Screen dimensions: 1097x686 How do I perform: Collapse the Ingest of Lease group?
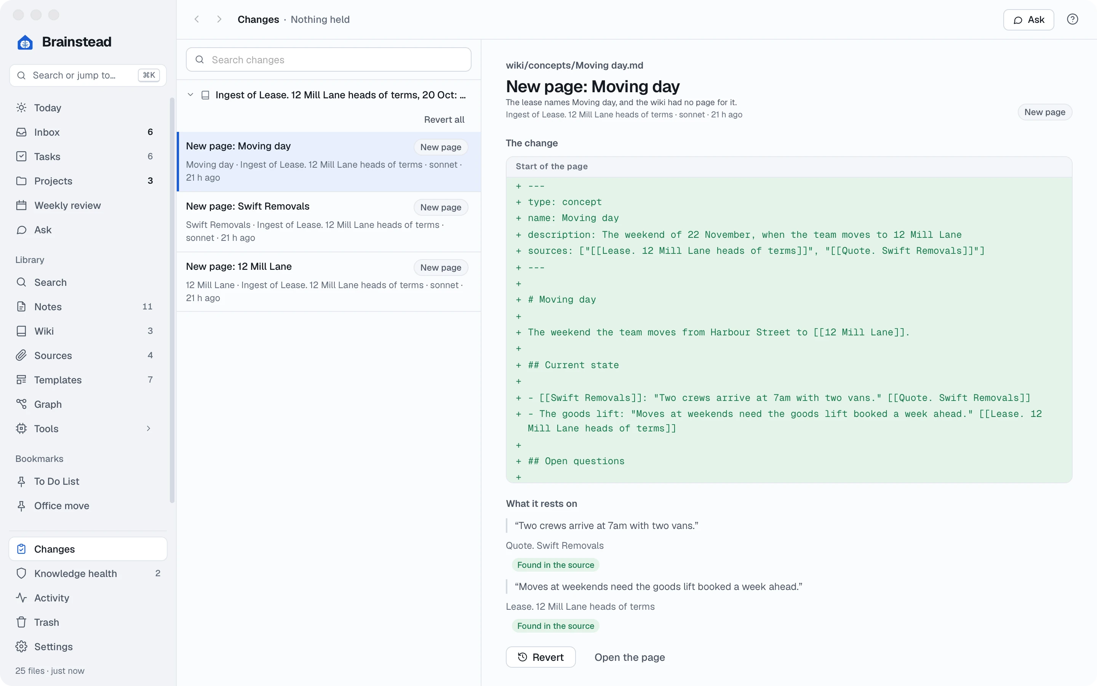190,95
